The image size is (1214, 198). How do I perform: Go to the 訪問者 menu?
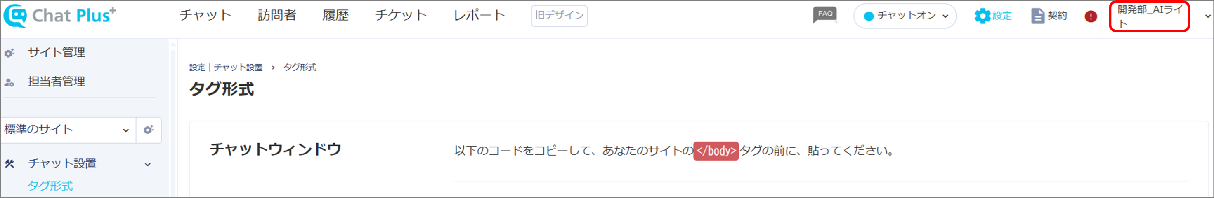tap(276, 15)
